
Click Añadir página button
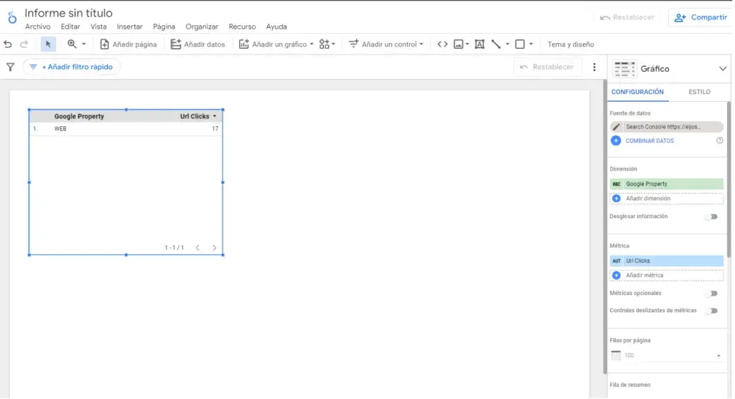[128, 44]
